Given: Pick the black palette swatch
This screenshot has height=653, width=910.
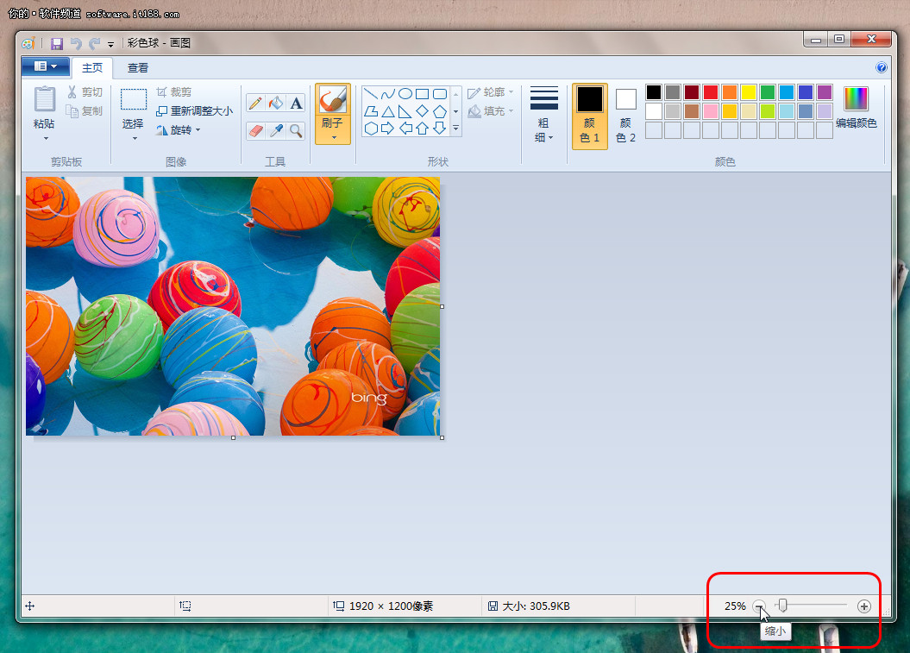Looking at the screenshot, I should point(654,91).
